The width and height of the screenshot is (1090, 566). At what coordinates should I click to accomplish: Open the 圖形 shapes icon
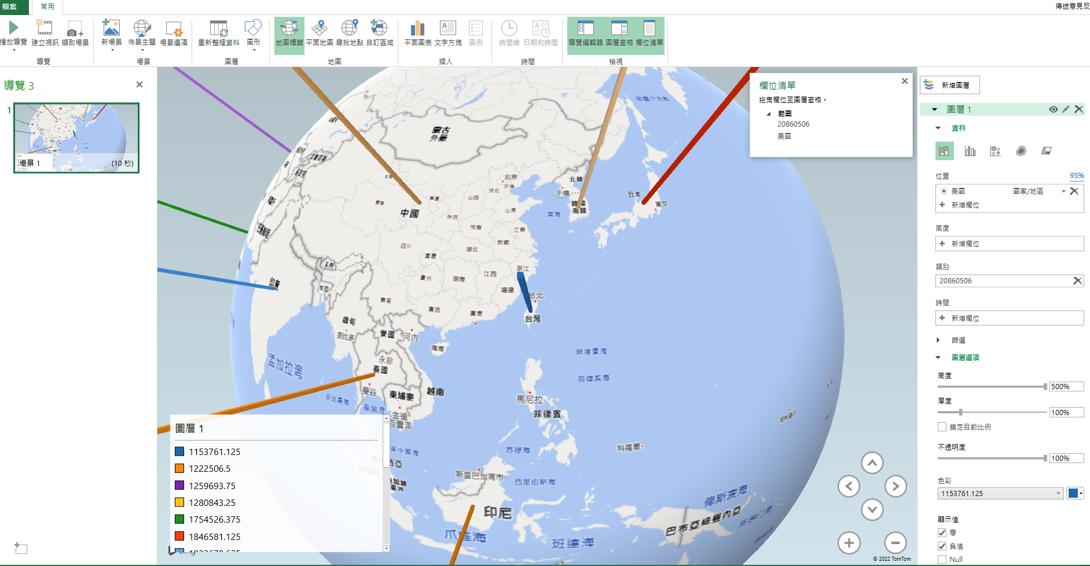click(254, 27)
